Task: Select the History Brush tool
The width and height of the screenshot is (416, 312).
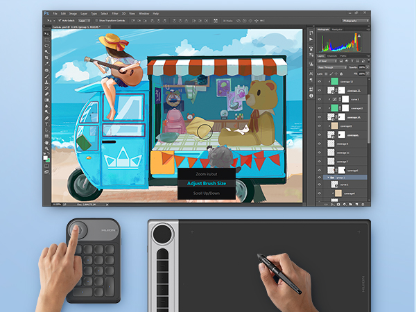Action: click(46, 88)
